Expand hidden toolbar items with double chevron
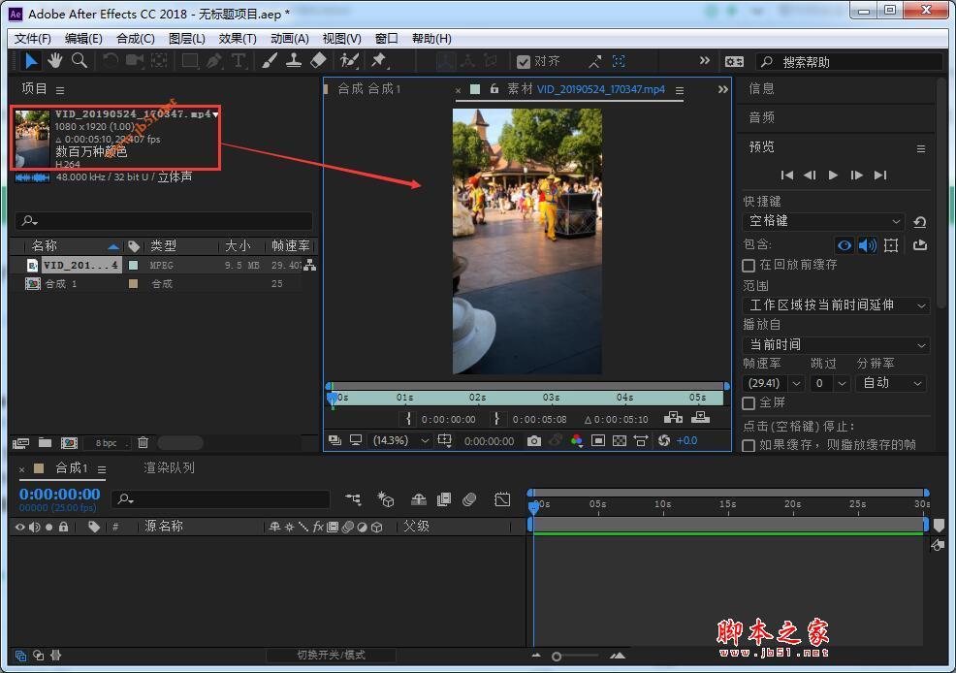956x673 pixels. pyautogui.click(x=704, y=60)
